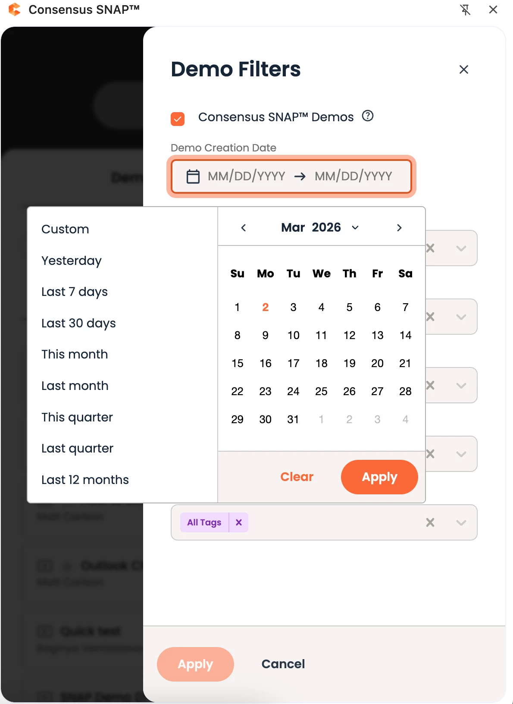This screenshot has width=513, height=704.
Task: Click the Consensus logo icon
Action: pos(15,9)
